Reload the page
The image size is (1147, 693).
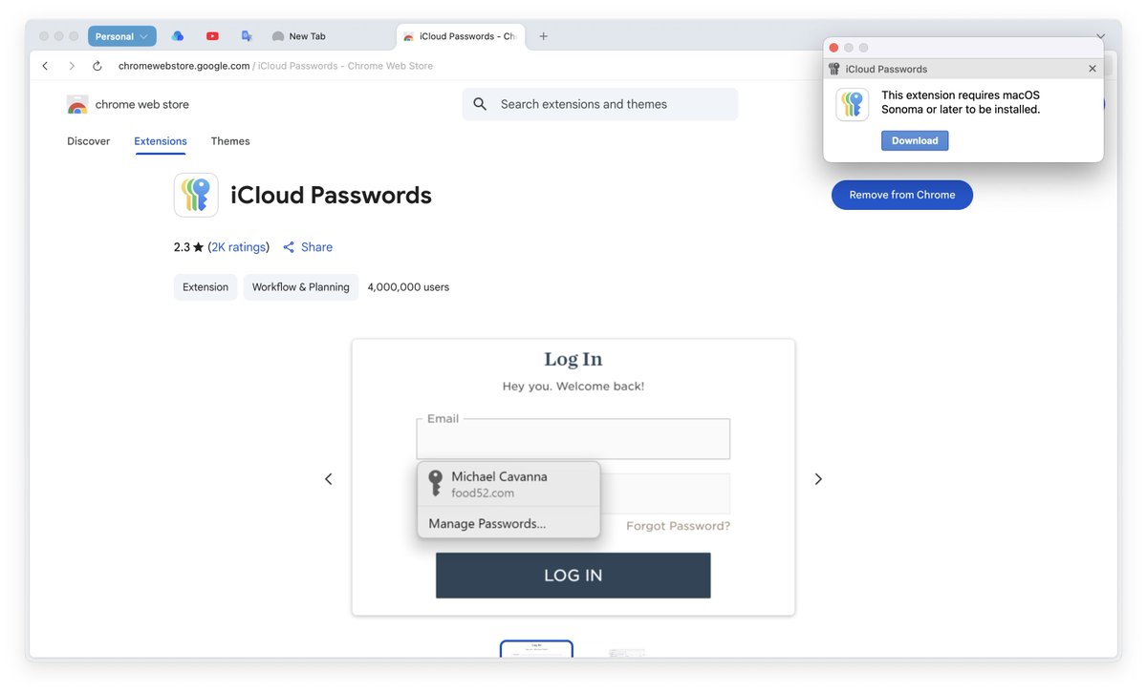[x=97, y=66]
